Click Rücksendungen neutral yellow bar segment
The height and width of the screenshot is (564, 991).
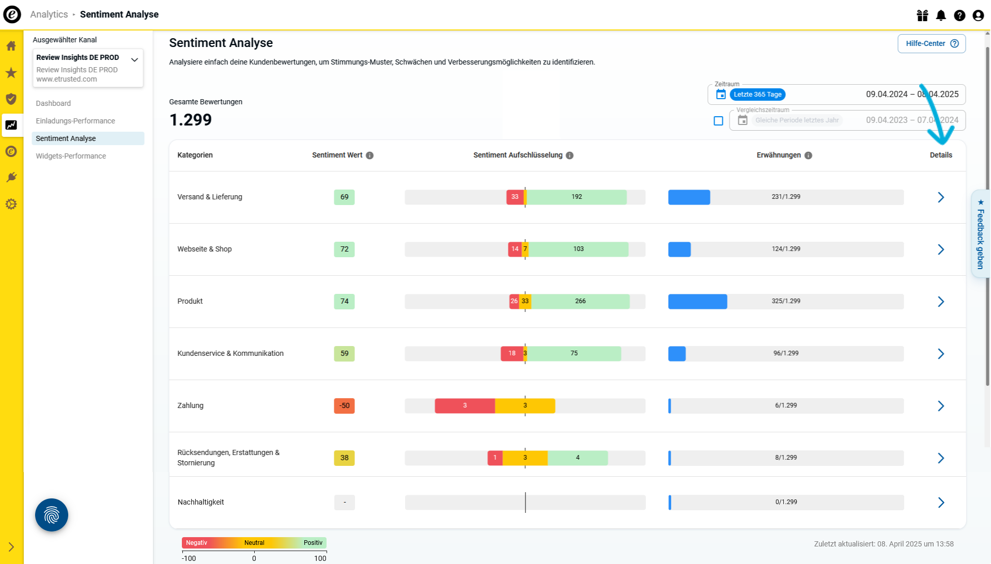[525, 458]
